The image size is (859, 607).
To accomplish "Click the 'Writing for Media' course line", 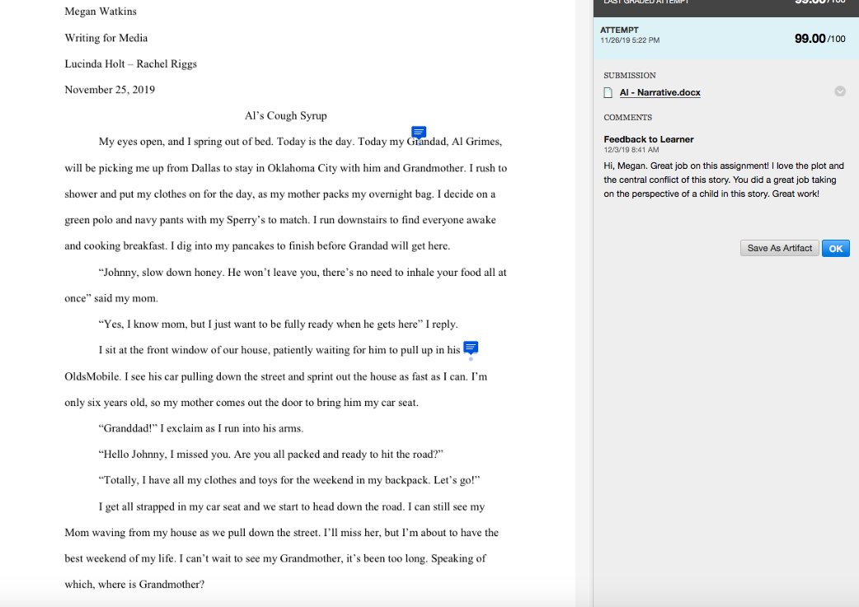I will (x=106, y=38).
